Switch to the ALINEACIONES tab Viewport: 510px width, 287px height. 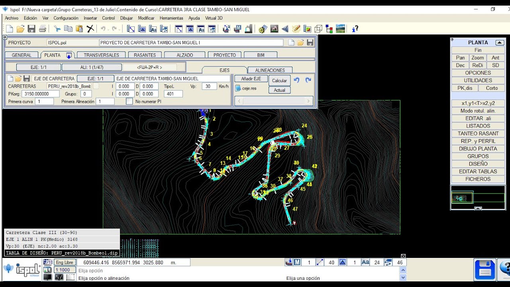270,70
